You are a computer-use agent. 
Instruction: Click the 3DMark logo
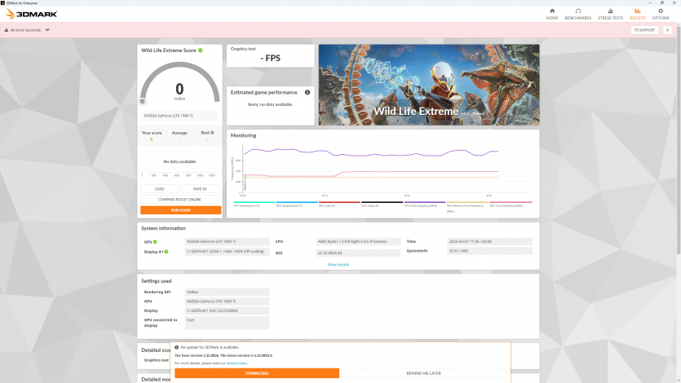[33, 15]
